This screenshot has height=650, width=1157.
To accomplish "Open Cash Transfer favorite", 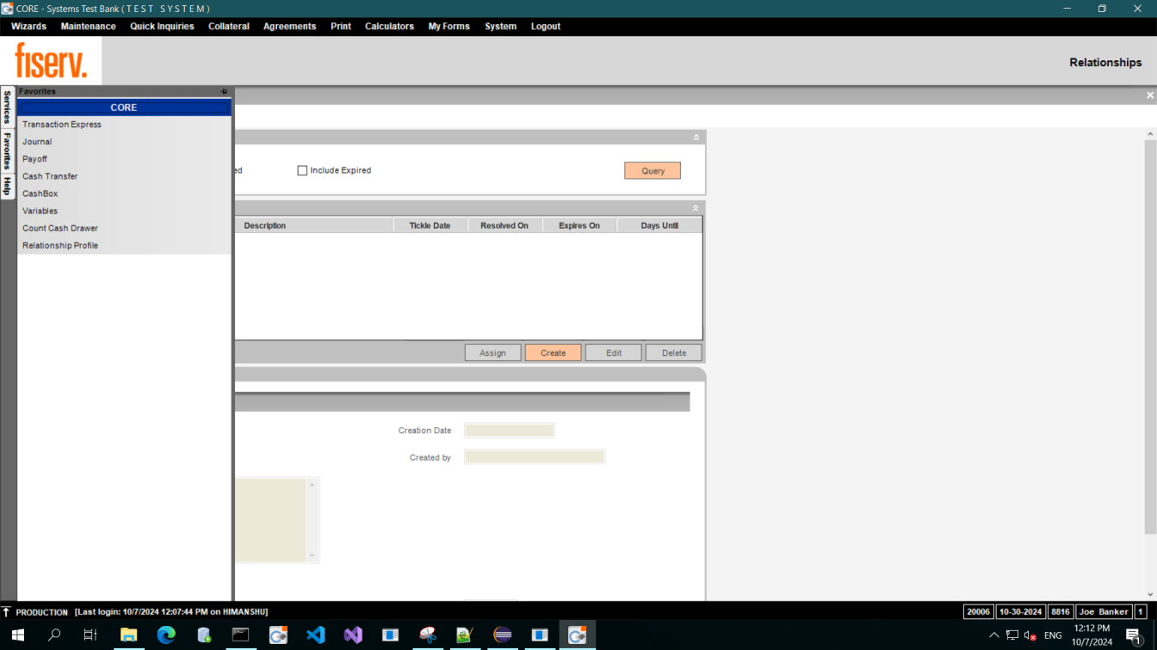I will pos(124,176).
